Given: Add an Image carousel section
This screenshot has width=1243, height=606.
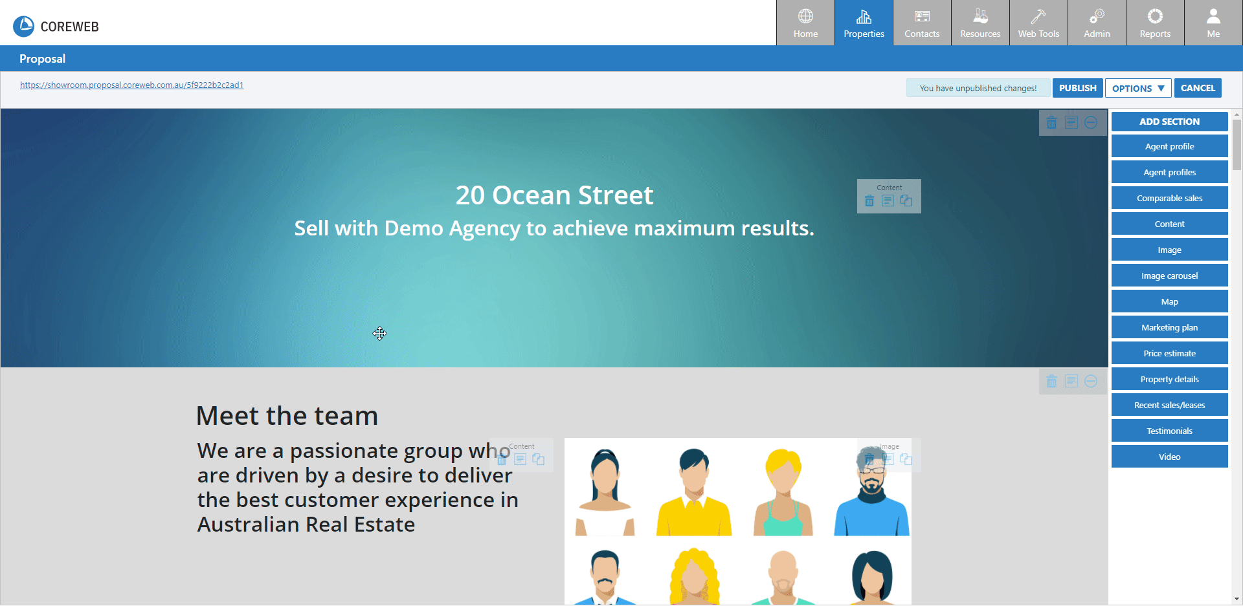Looking at the screenshot, I should pos(1169,276).
